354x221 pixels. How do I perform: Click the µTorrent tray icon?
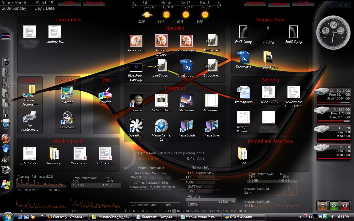pos(326,217)
